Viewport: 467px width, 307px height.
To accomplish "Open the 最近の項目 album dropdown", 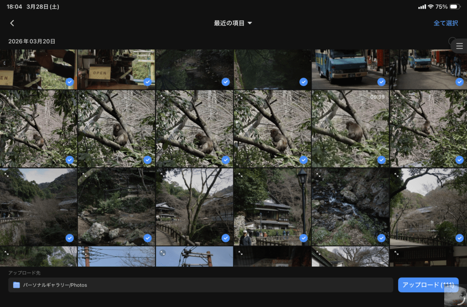I will pos(233,23).
